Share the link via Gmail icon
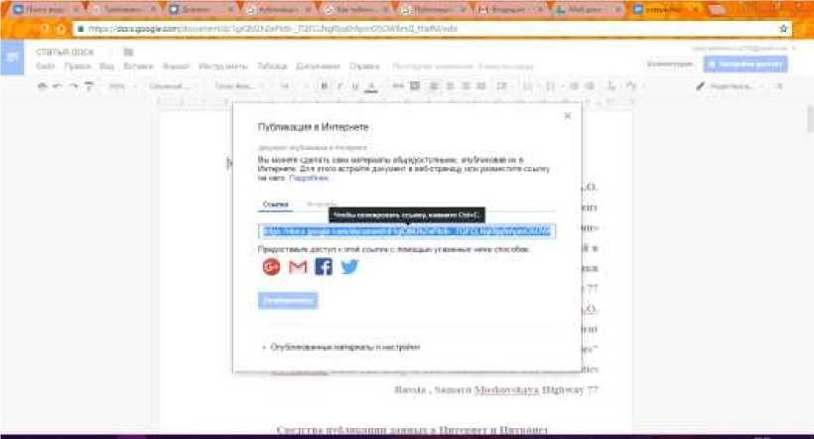 (x=298, y=267)
